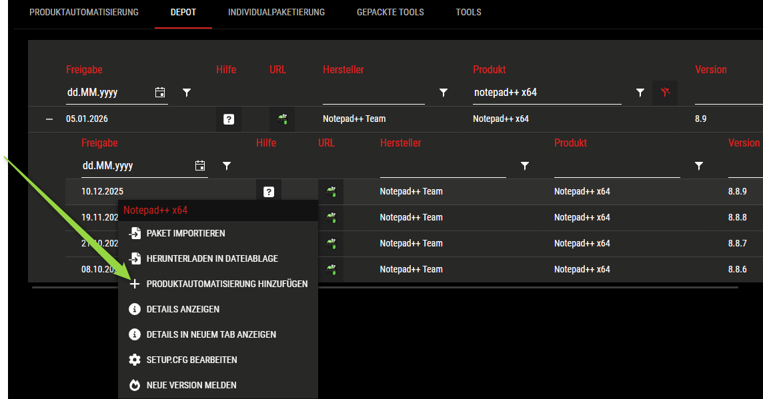Click help icon for Notepad++ 8.9 row
The height and width of the screenshot is (399, 763).
pyautogui.click(x=229, y=120)
